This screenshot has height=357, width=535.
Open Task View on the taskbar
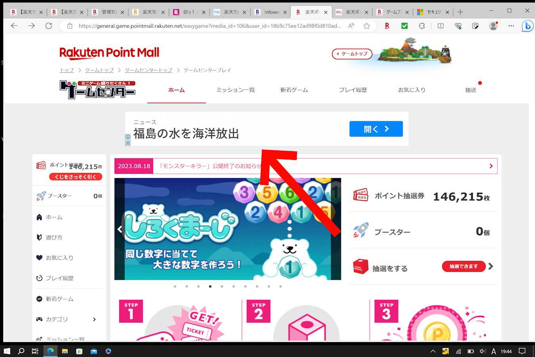(35, 351)
